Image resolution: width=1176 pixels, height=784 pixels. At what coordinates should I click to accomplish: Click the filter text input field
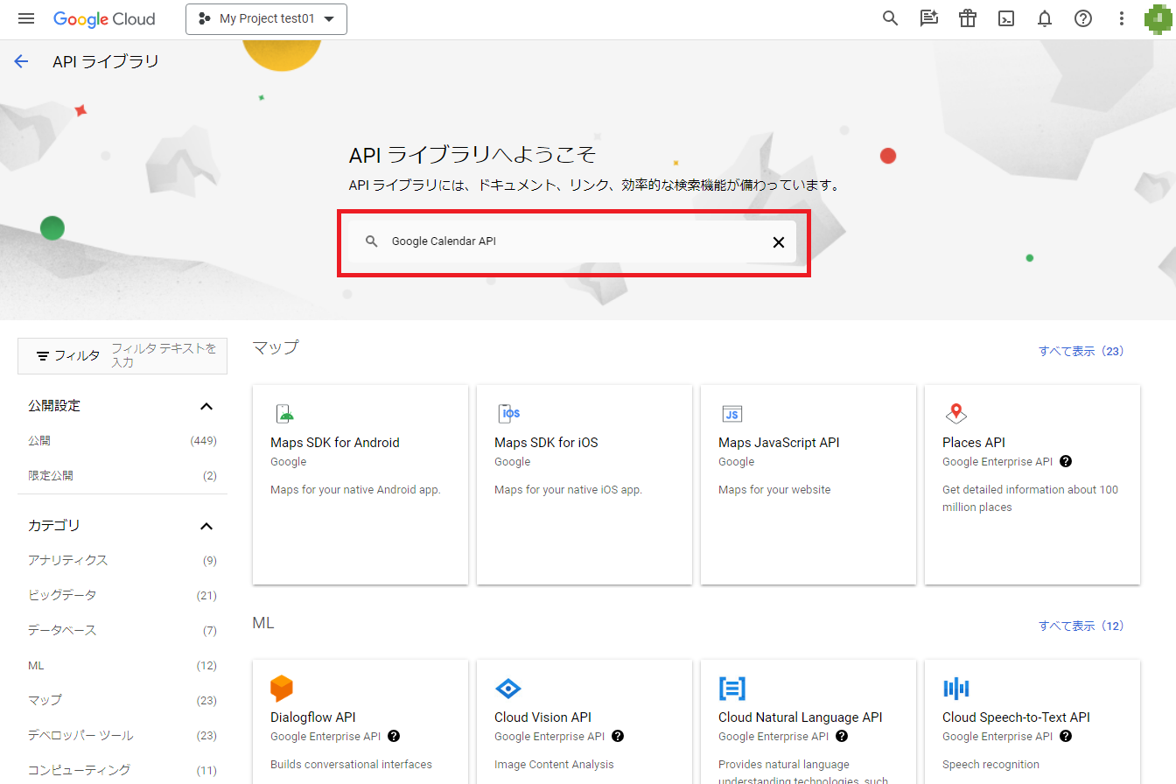[164, 355]
